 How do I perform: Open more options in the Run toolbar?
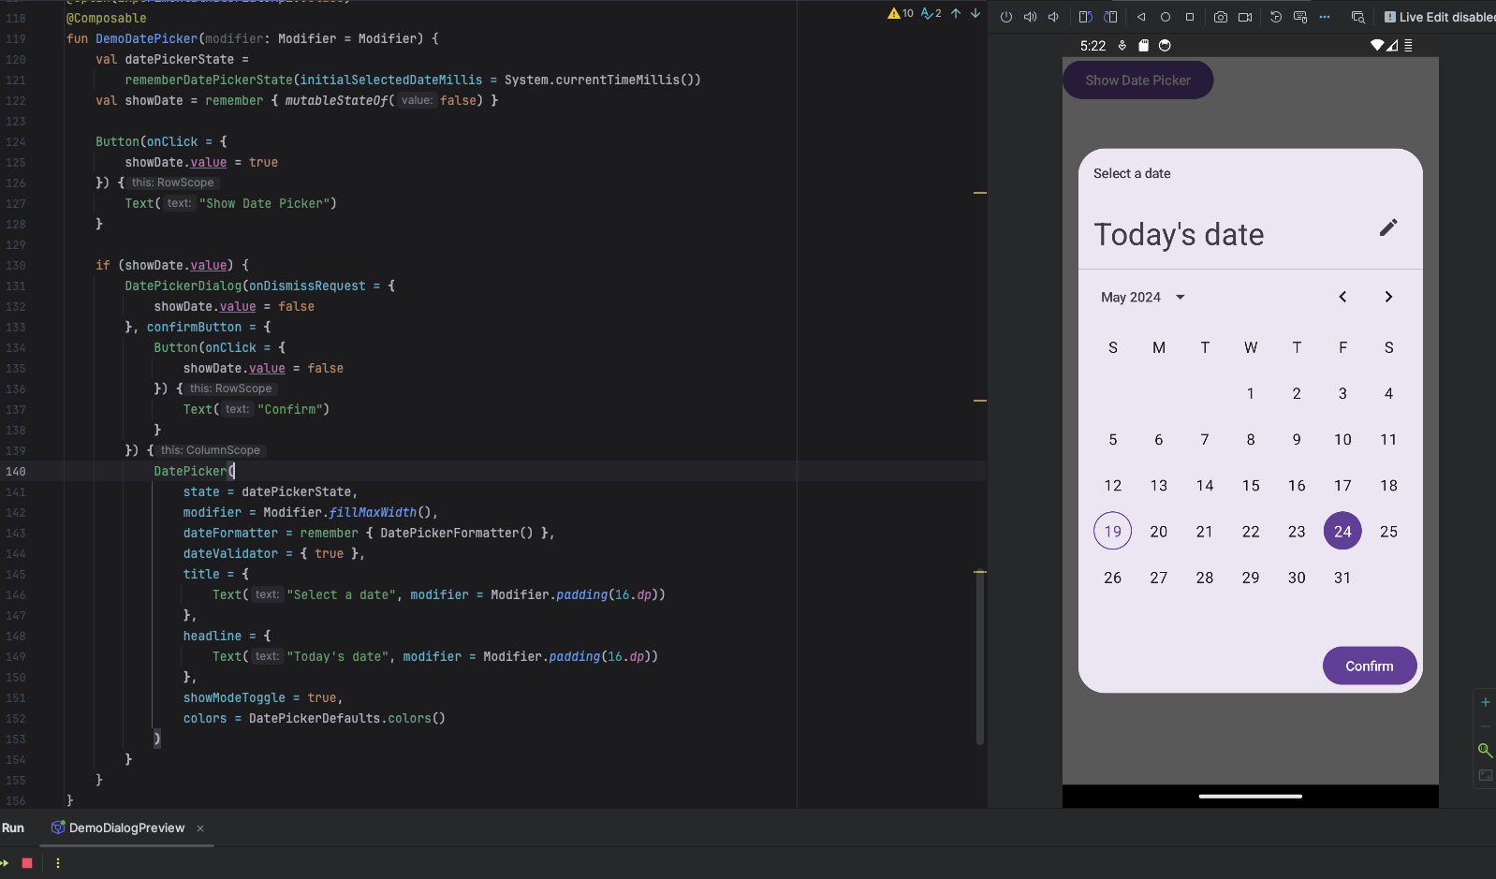point(58,863)
